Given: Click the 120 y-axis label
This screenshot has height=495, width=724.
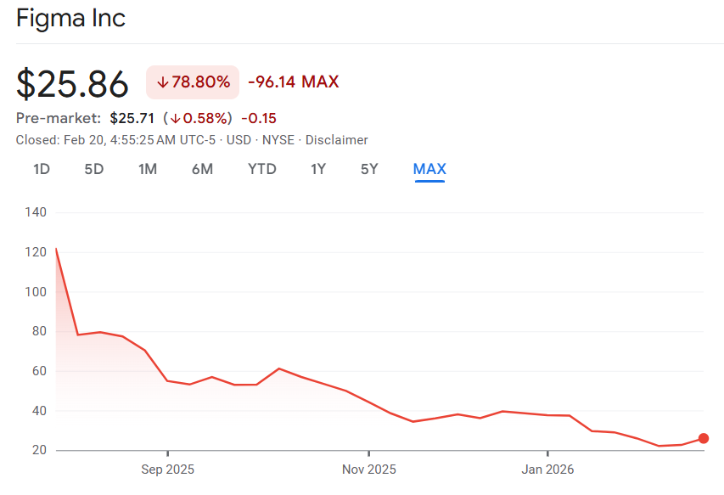Looking at the screenshot, I should pos(36,252).
